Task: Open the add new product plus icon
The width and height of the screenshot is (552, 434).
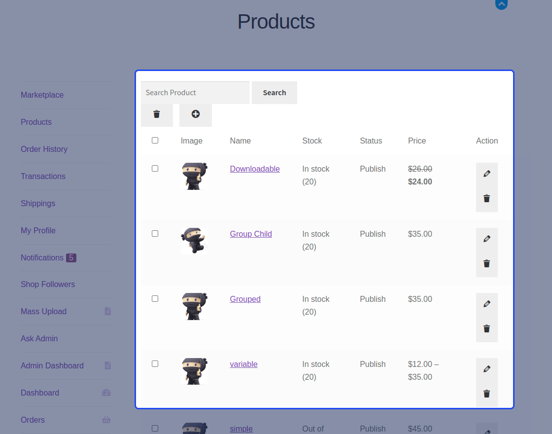Action: pos(196,114)
